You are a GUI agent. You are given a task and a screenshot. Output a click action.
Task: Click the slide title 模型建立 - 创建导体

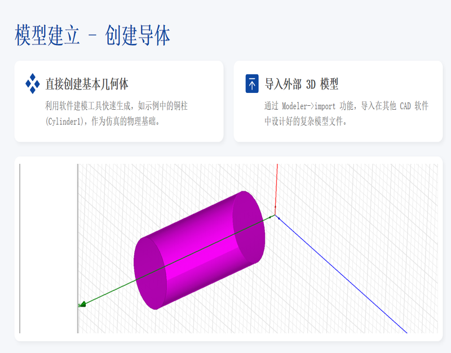[92, 35]
